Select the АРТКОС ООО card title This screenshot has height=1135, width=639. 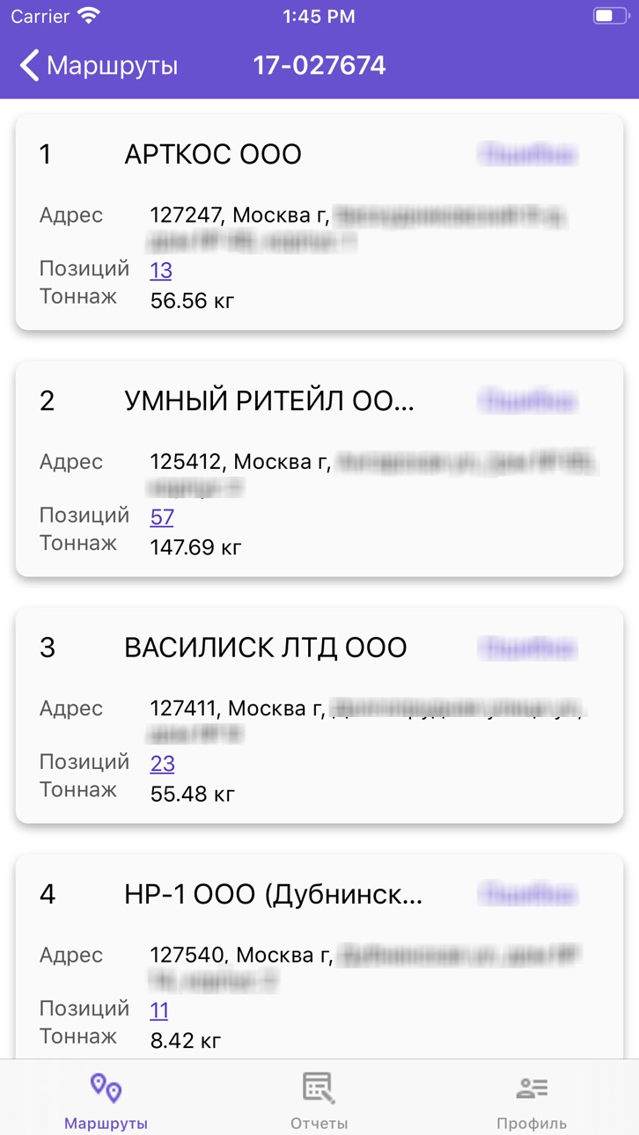(213, 155)
